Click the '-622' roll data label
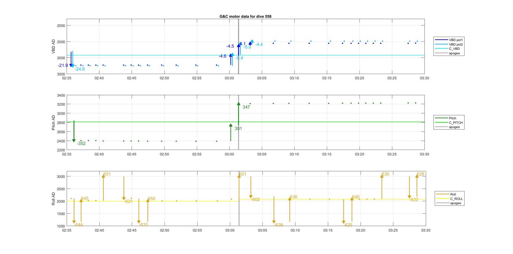Image resolution: width=513 pixels, height=254 pixels. [414, 200]
